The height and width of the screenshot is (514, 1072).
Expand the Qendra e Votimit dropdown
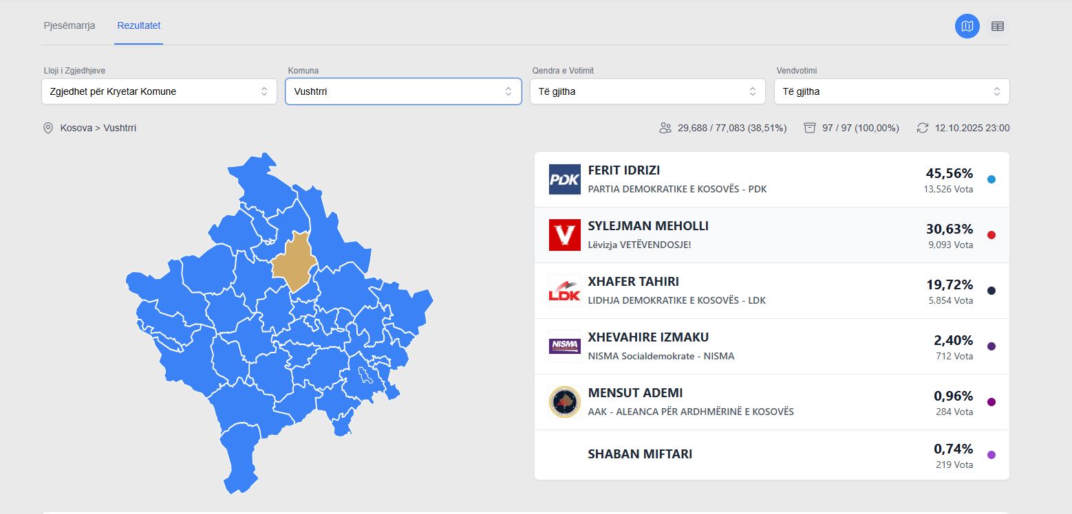point(647,91)
